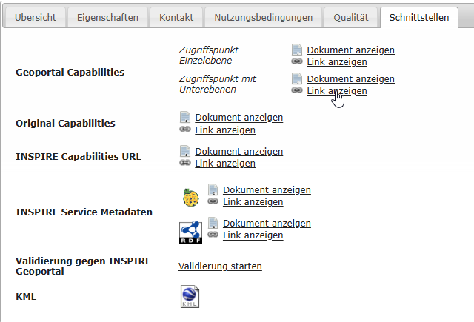
Task: Switch to the Qualität tab
Action: click(x=351, y=18)
